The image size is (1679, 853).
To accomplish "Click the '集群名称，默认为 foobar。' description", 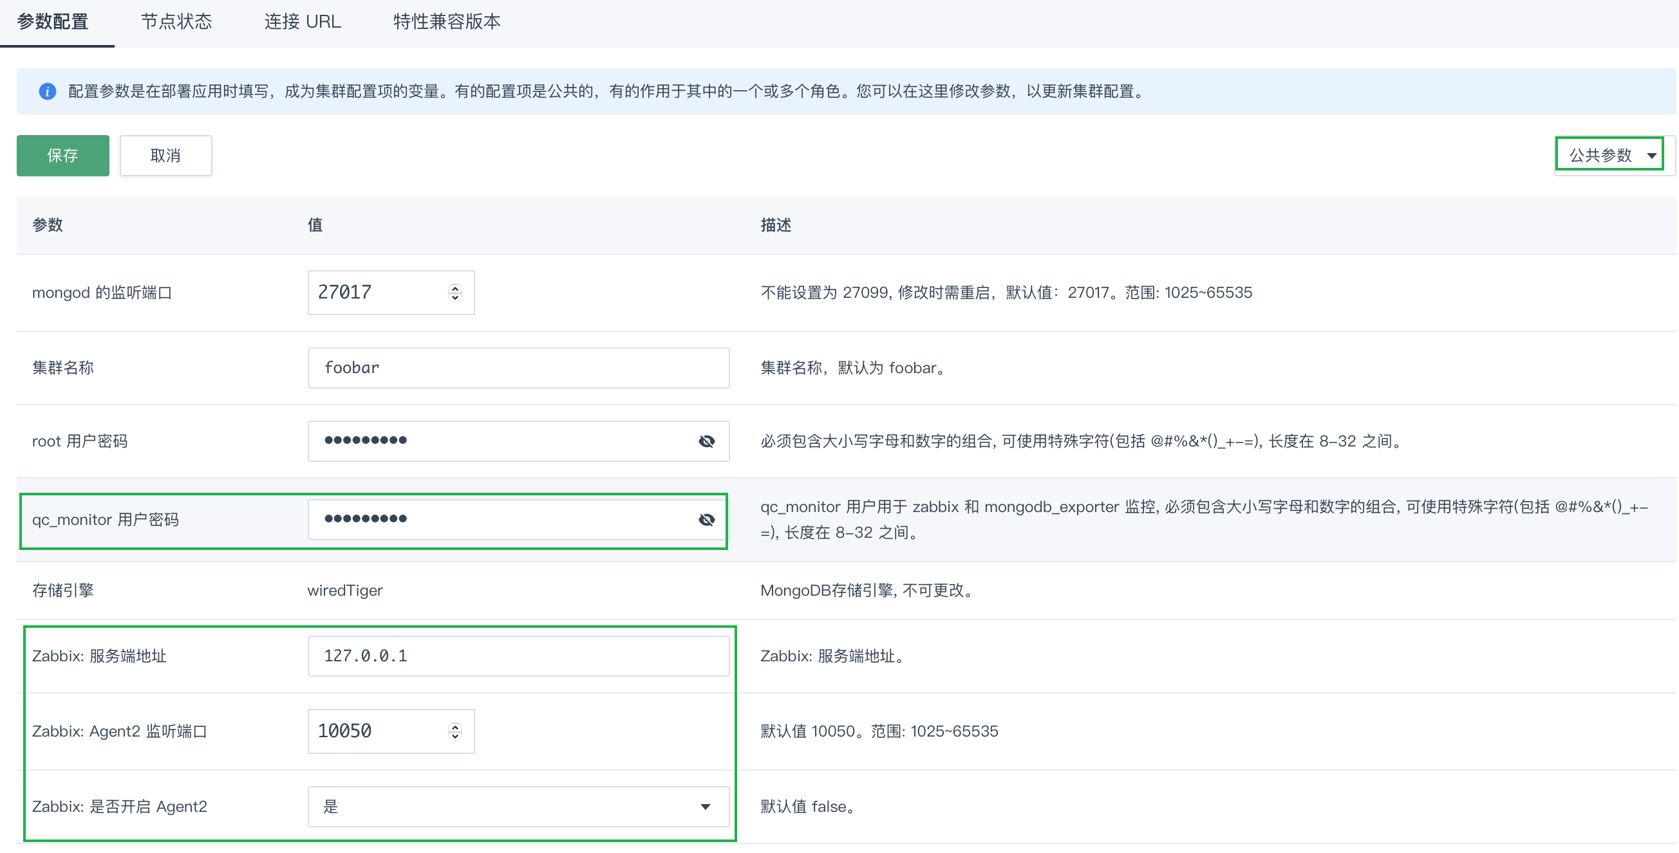I will [x=854, y=368].
